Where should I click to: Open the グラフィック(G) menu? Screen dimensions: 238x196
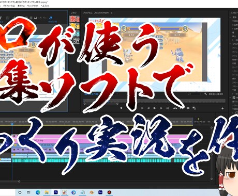[9, 6]
